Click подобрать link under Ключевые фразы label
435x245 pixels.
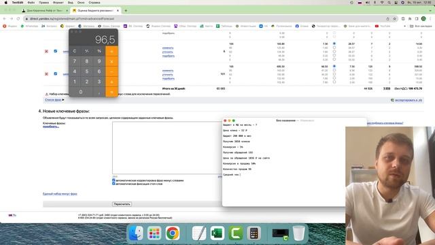coord(51,127)
